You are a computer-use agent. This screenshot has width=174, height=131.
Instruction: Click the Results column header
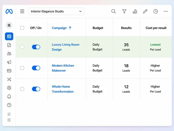click(x=126, y=28)
